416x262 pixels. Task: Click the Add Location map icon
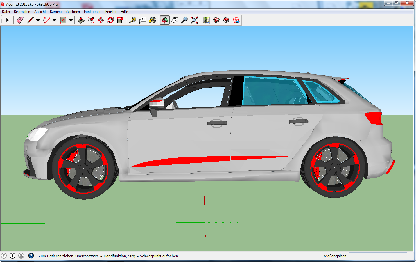207,20
